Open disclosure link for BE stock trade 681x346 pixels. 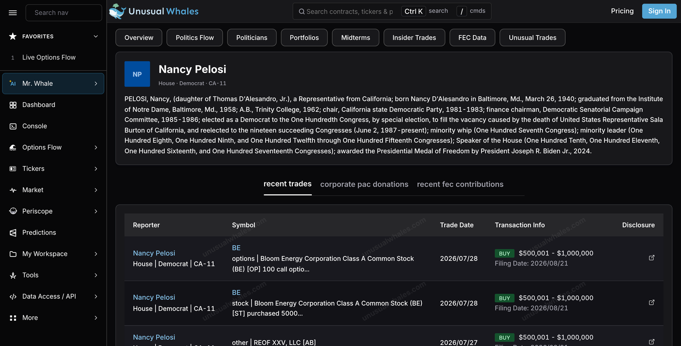click(652, 303)
